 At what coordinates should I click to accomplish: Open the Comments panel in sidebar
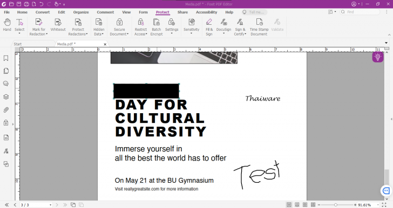[x=6, y=84]
